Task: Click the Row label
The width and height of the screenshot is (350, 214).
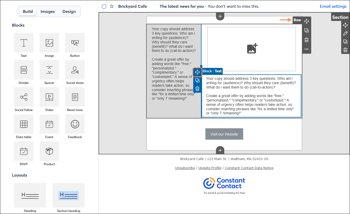Action: point(297,20)
